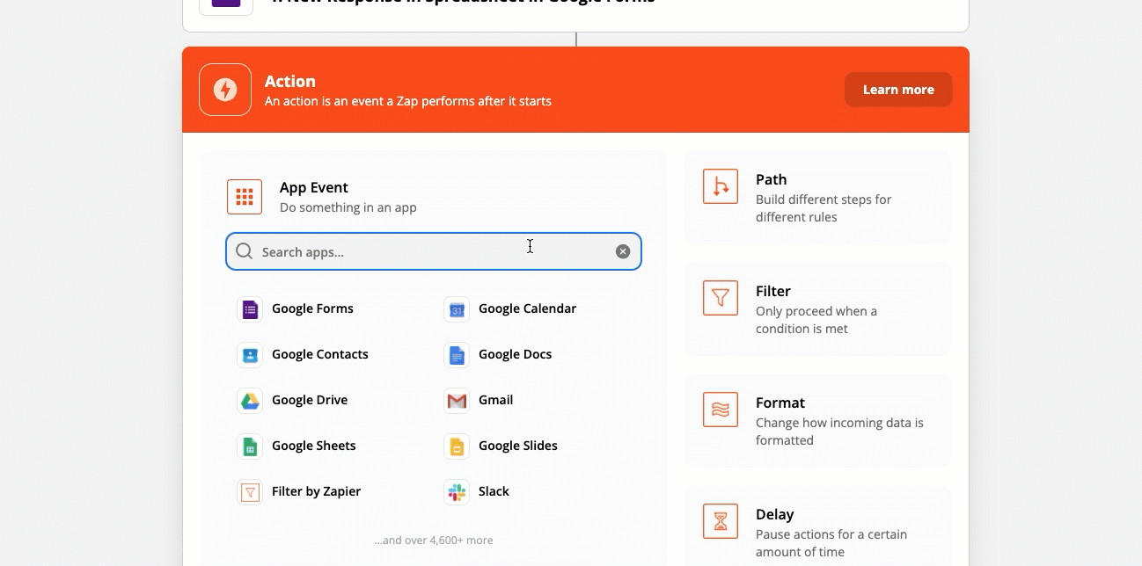Select the Google Drive icon
Screen dimensions: 1142x566
pos(250,401)
